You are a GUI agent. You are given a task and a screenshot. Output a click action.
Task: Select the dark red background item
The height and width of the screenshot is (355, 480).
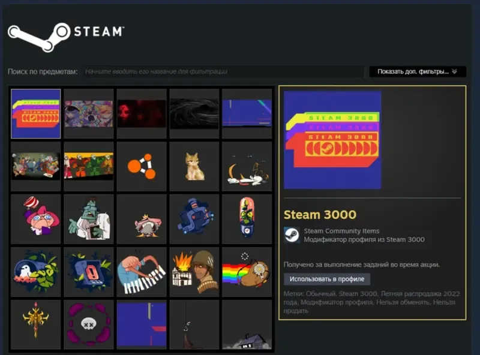click(142, 113)
